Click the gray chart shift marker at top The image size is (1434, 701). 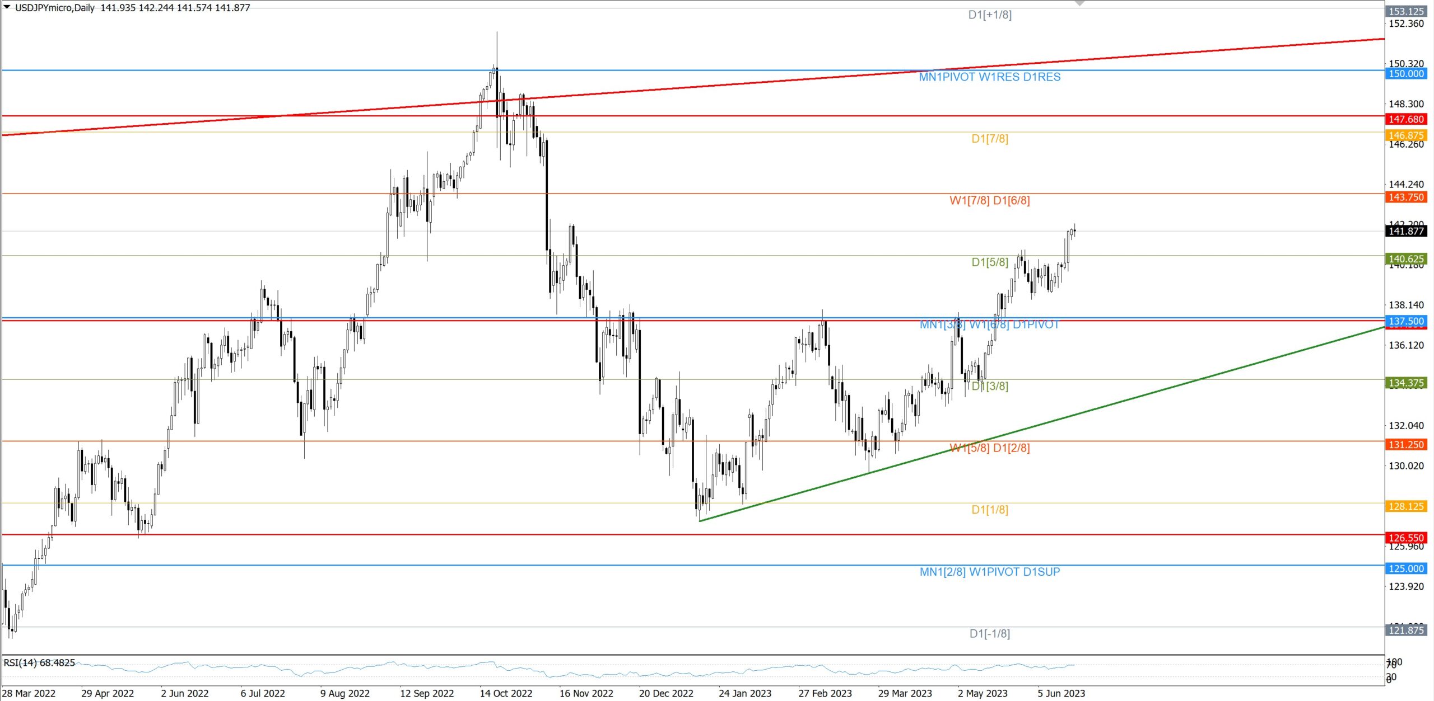tap(1079, 4)
